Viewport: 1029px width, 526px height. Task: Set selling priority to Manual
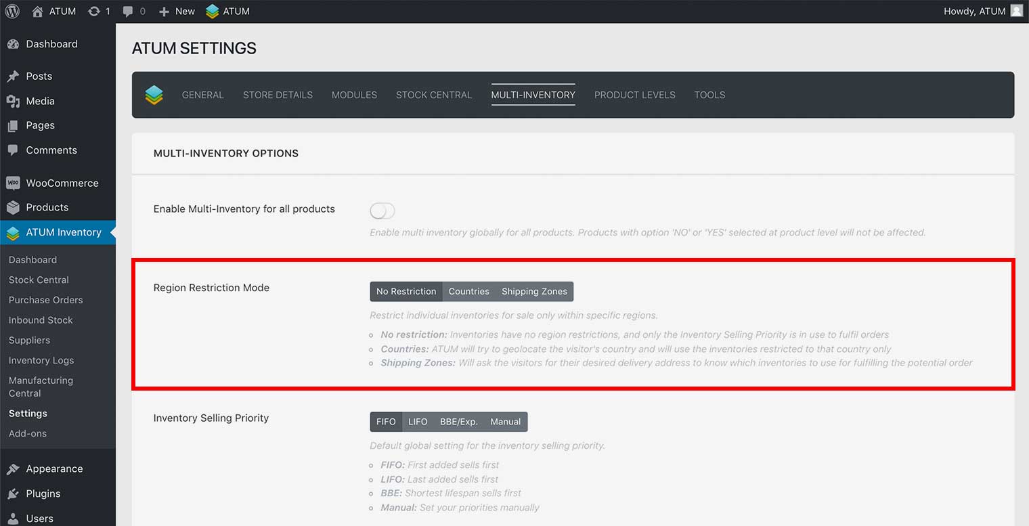tap(505, 422)
